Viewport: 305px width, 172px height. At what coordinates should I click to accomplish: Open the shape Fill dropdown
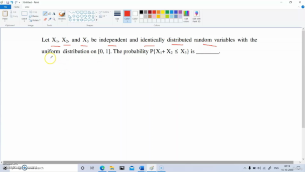pos(103,16)
